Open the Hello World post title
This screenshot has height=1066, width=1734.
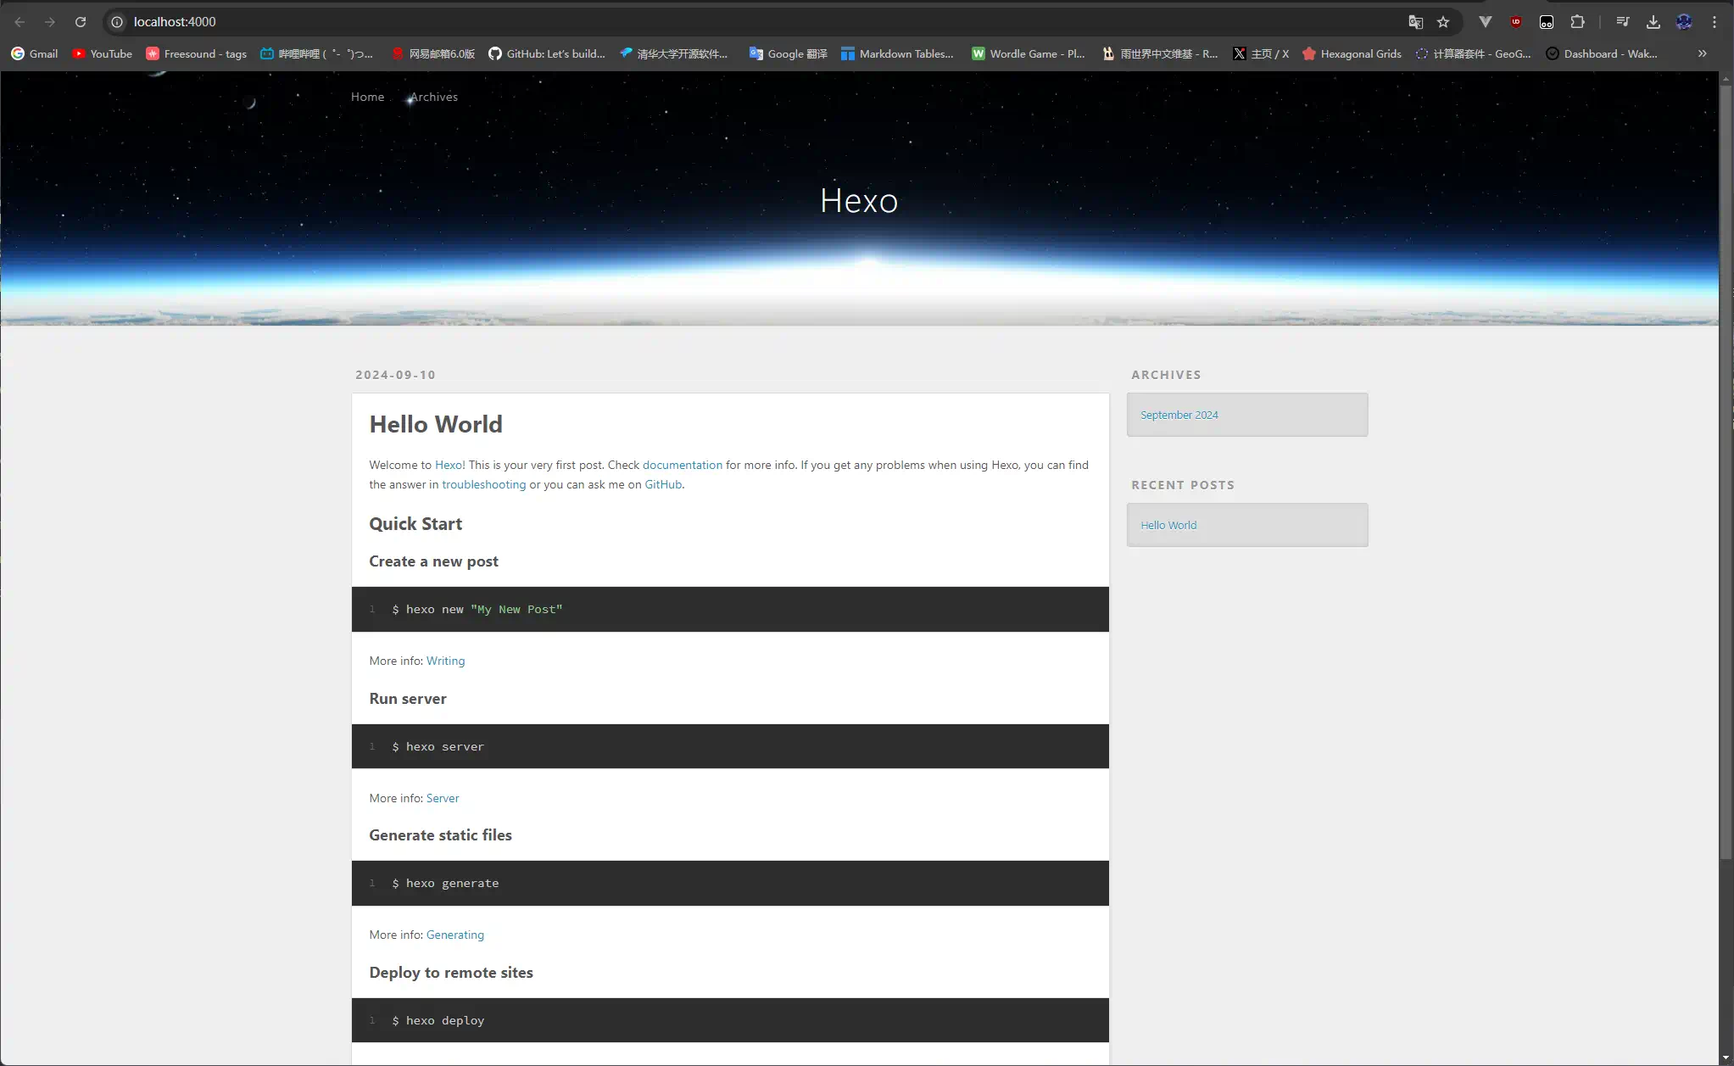(x=436, y=424)
